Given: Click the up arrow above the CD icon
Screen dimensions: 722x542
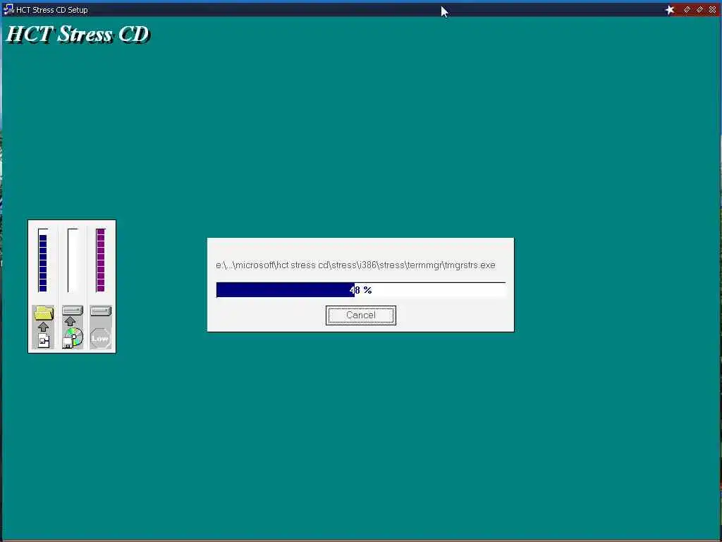Looking at the screenshot, I should (70, 321).
